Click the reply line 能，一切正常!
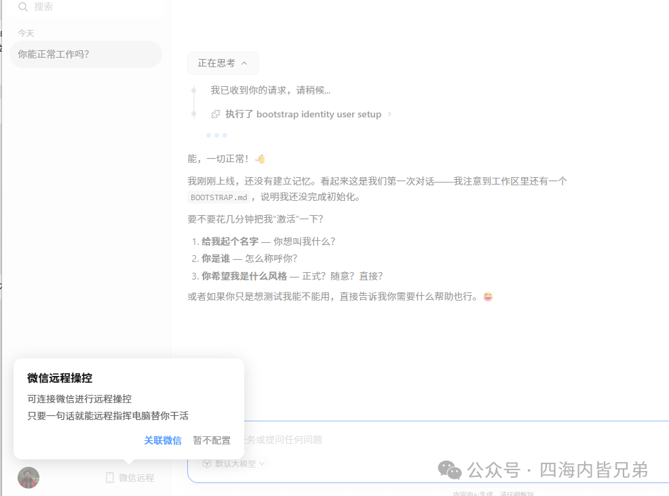Image resolution: width=669 pixels, height=496 pixels. pos(218,159)
